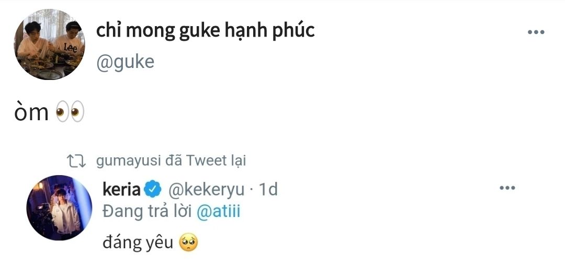Image resolution: width=565 pixels, height=265 pixels.
Task: Click the eyes emoji after òm
Action: (70, 112)
